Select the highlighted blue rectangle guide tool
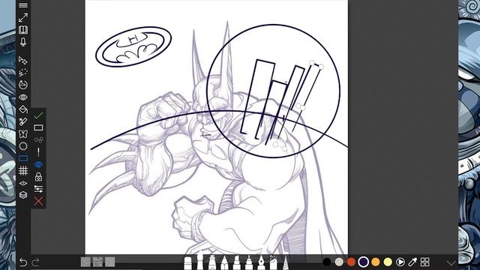Screen dimensions: 480x270 coord(23,158)
